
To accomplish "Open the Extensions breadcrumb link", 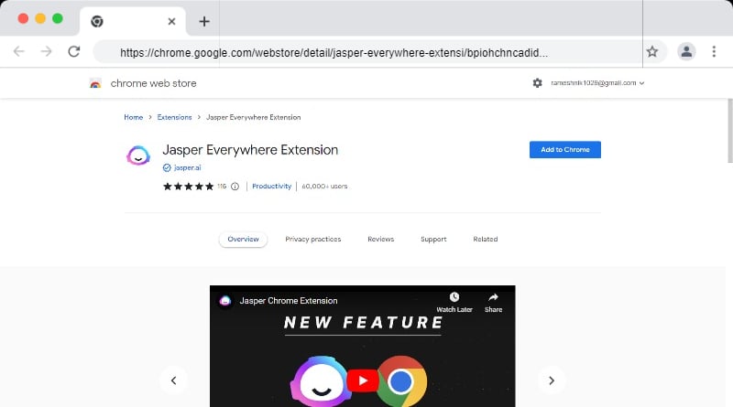I will (174, 117).
